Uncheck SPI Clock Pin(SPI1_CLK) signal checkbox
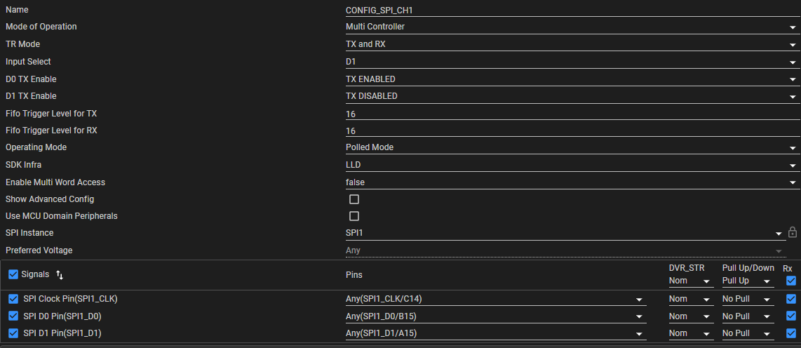This screenshot has width=801, height=348. pos(13,299)
